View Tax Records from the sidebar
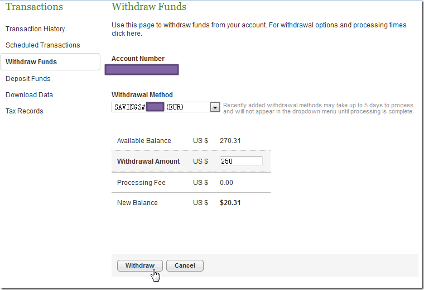Screen dimensions: 424x290 tap(24, 111)
